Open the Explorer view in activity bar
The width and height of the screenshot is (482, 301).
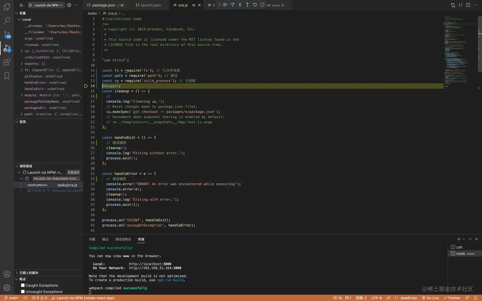point(7,7)
